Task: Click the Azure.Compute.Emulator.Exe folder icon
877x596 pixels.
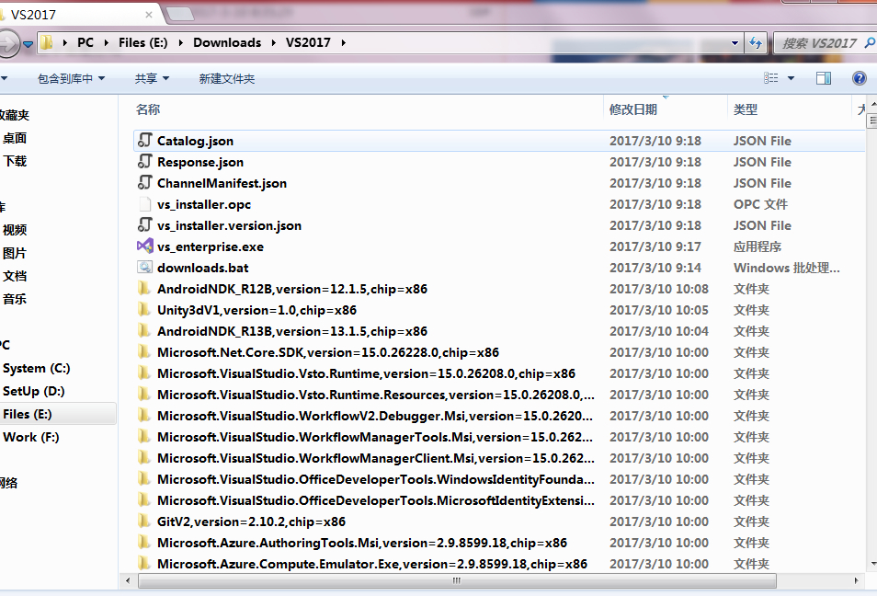Action: pyautogui.click(x=144, y=563)
